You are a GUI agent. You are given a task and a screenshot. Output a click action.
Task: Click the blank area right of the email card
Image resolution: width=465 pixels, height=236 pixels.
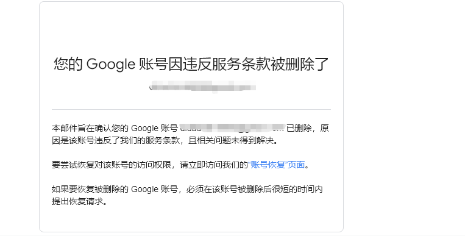click(403, 119)
